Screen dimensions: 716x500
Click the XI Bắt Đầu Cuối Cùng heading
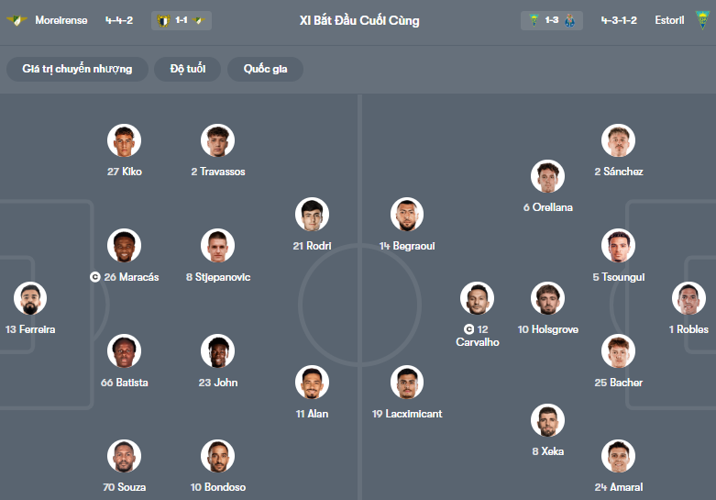tap(359, 20)
